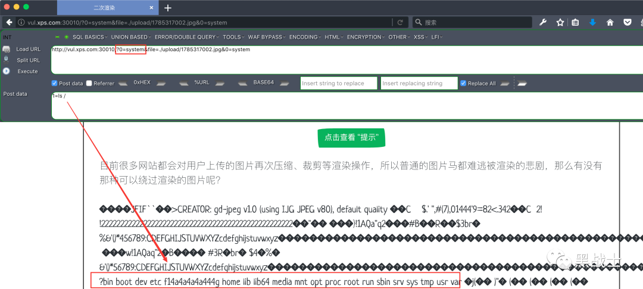This screenshot has height=289, width=643.
Task: Click the right arrow after 0xHEX
Action: coord(161,83)
